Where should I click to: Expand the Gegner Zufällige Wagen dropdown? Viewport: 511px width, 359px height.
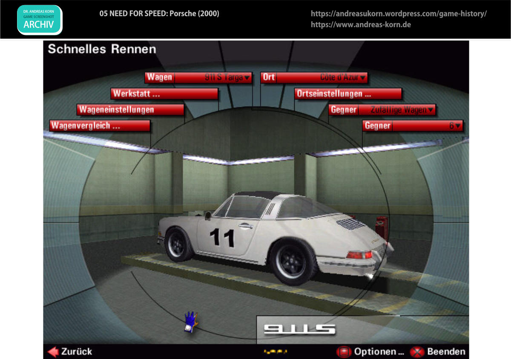(382, 110)
